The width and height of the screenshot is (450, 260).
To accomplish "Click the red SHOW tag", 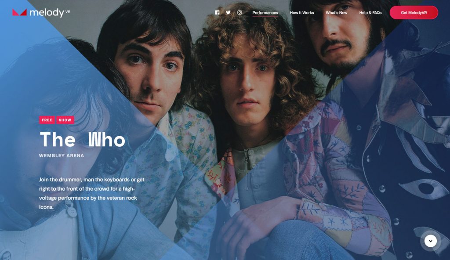I will pos(65,120).
